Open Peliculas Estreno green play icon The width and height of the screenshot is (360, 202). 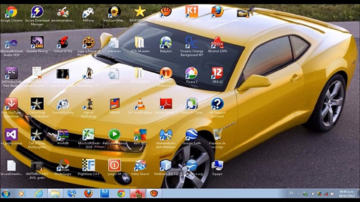pos(114,135)
